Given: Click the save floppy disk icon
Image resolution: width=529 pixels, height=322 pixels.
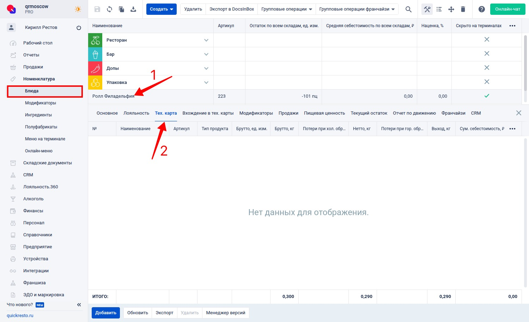Looking at the screenshot, I should (x=97, y=9).
